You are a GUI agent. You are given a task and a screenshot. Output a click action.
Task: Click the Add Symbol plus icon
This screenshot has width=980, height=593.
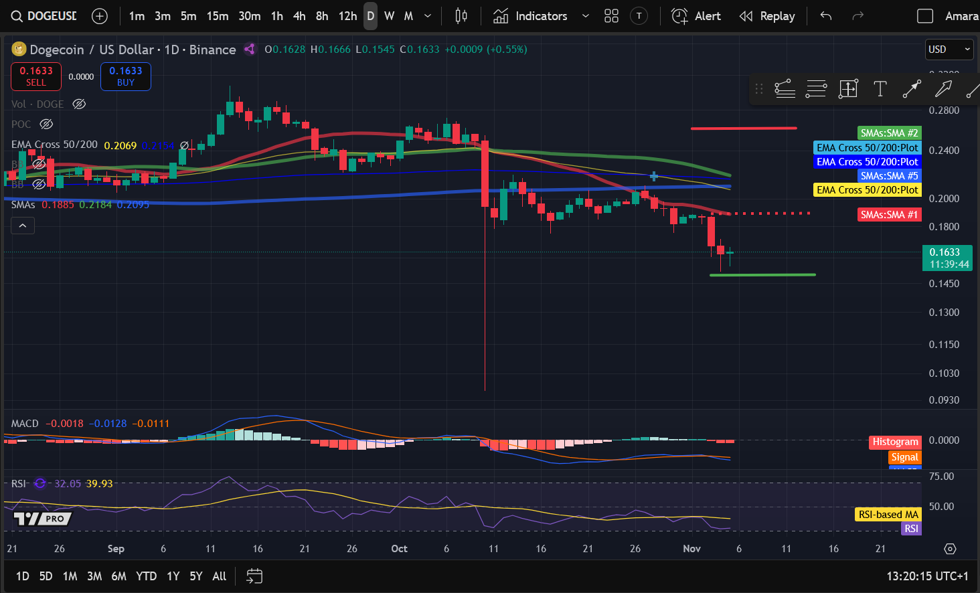coord(99,15)
